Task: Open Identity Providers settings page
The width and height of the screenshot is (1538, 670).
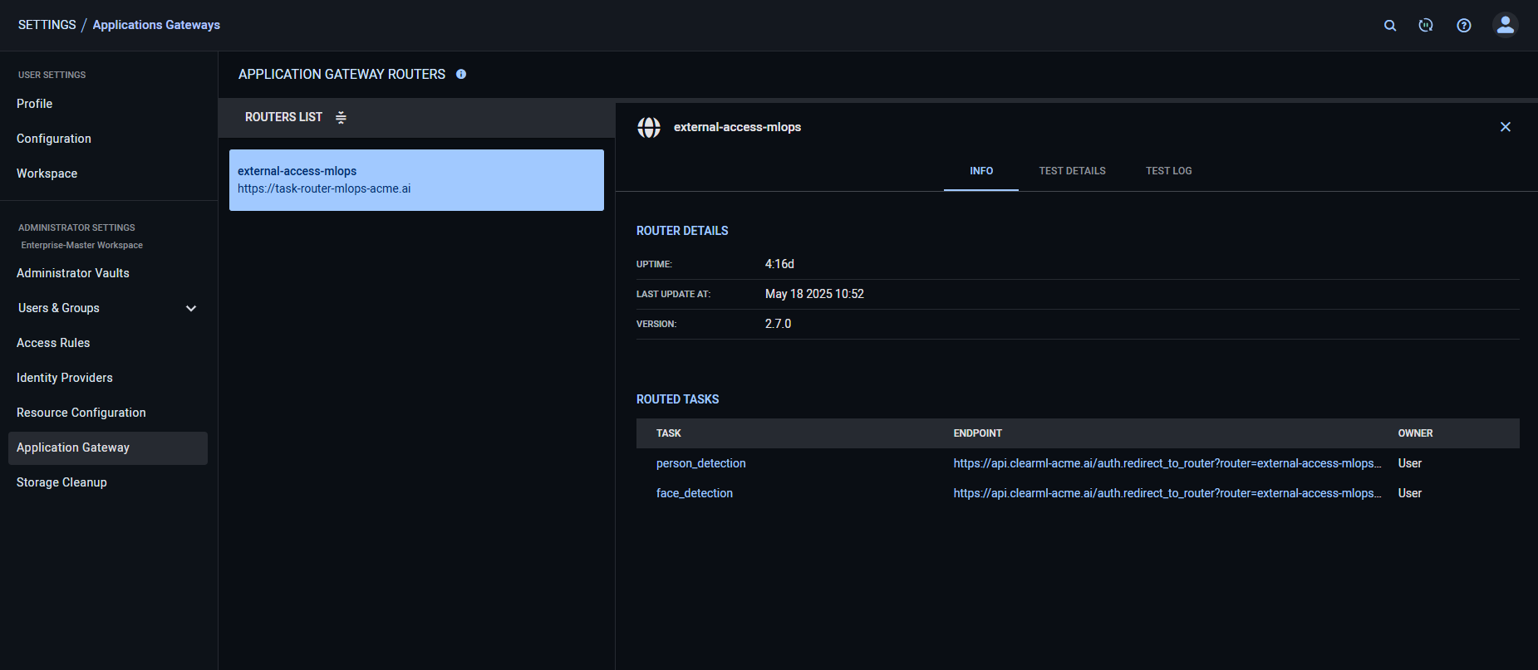Action: 65,378
